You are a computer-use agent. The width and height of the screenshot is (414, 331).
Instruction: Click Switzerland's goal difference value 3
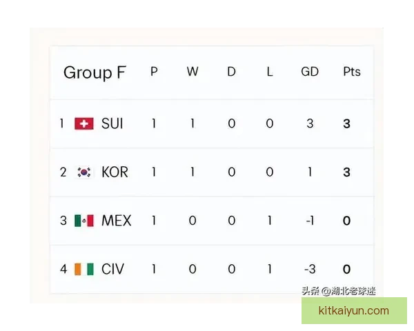pyautogui.click(x=310, y=124)
